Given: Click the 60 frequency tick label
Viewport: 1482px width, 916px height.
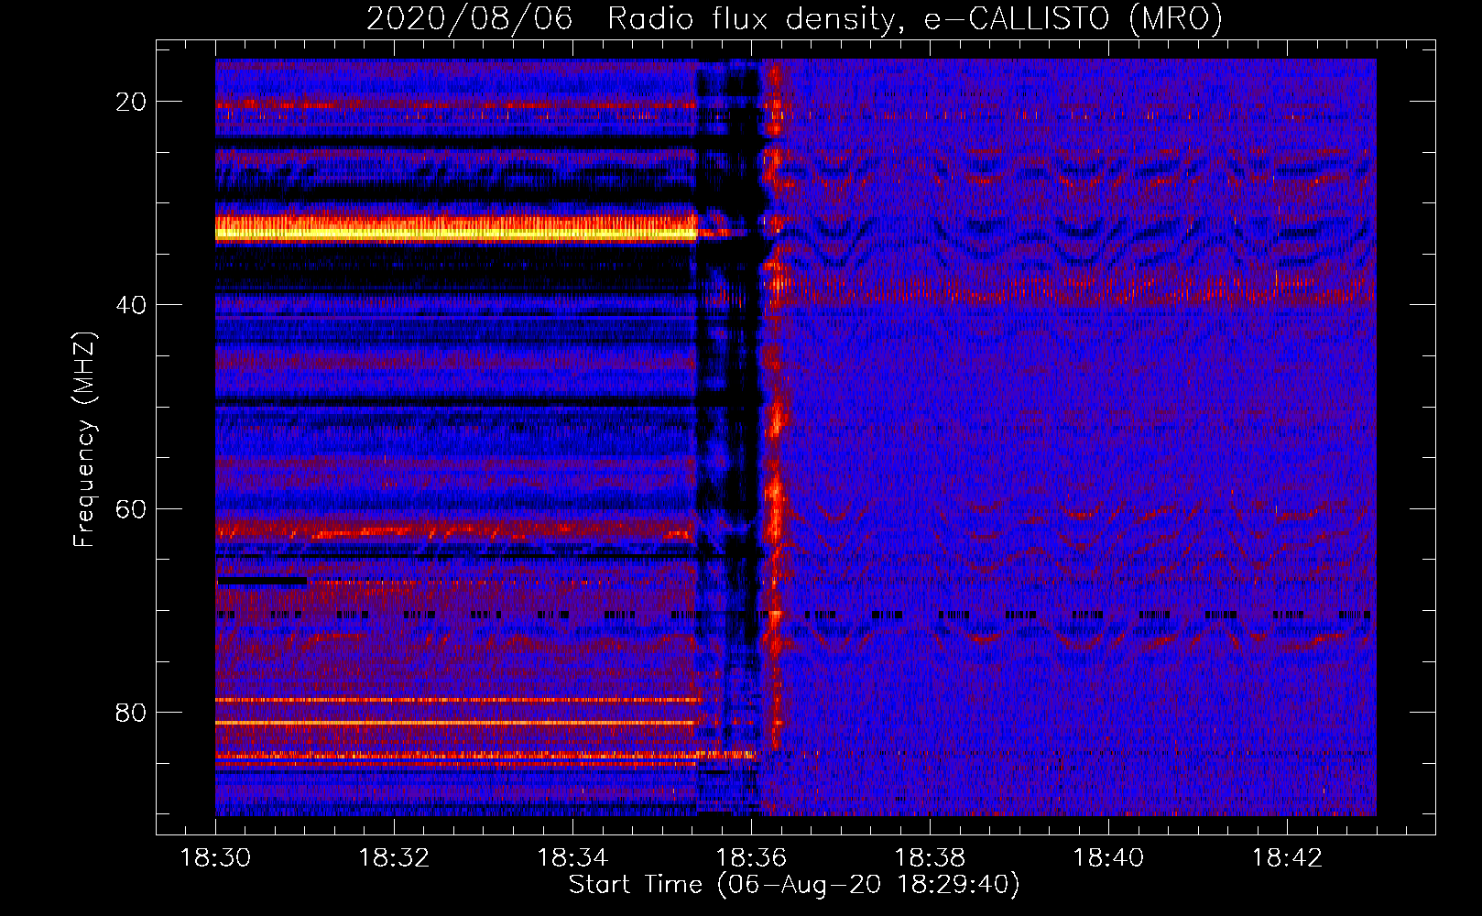Looking at the screenshot, I should coord(131,508).
